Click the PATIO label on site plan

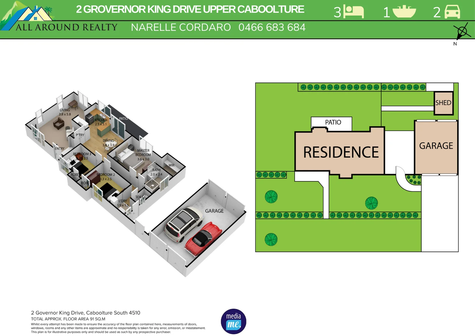click(333, 123)
